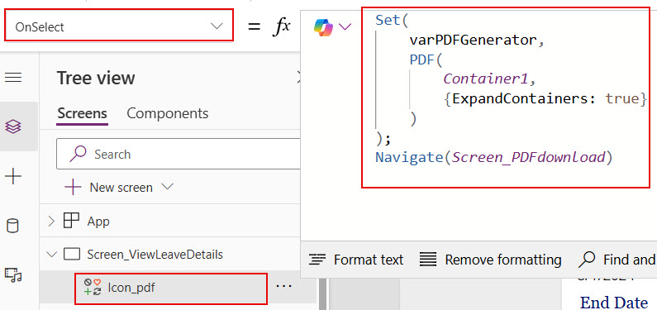
Task: Select the Tree view layers icon
Action: tap(13, 126)
